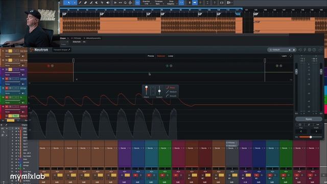The width and height of the screenshot is (327, 184).
Task: Go to next Neutron preset
Action: (294, 50)
